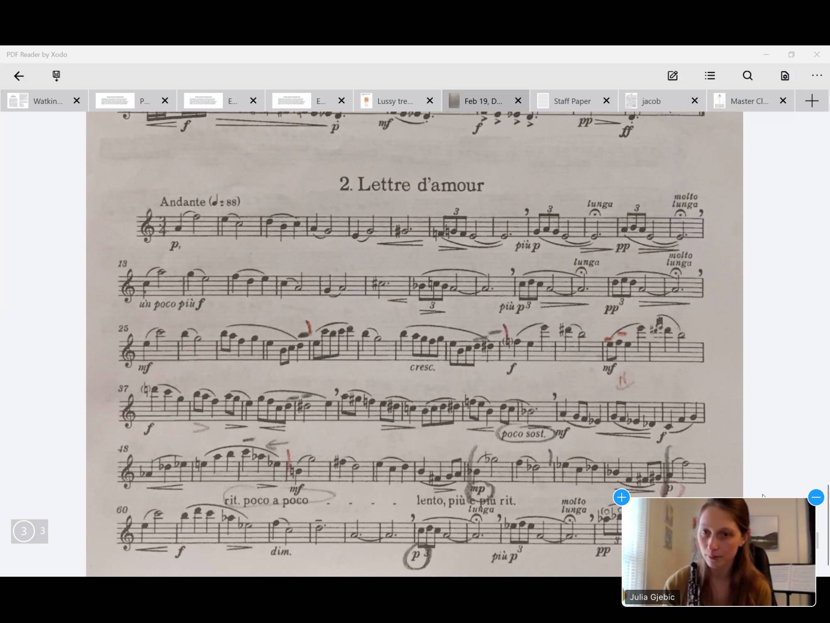Zoom out with the blue minus control
The image size is (830, 623).
pyautogui.click(x=816, y=497)
